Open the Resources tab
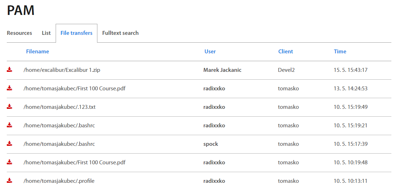This screenshot has width=396, height=186. [19, 33]
